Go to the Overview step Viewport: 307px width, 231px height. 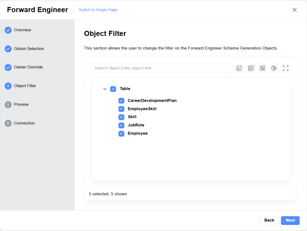pyautogui.click(x=23, y=30)
